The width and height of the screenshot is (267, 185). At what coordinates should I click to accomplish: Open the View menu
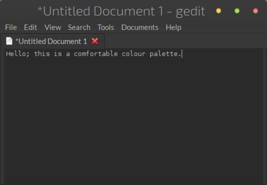(53, 27)
